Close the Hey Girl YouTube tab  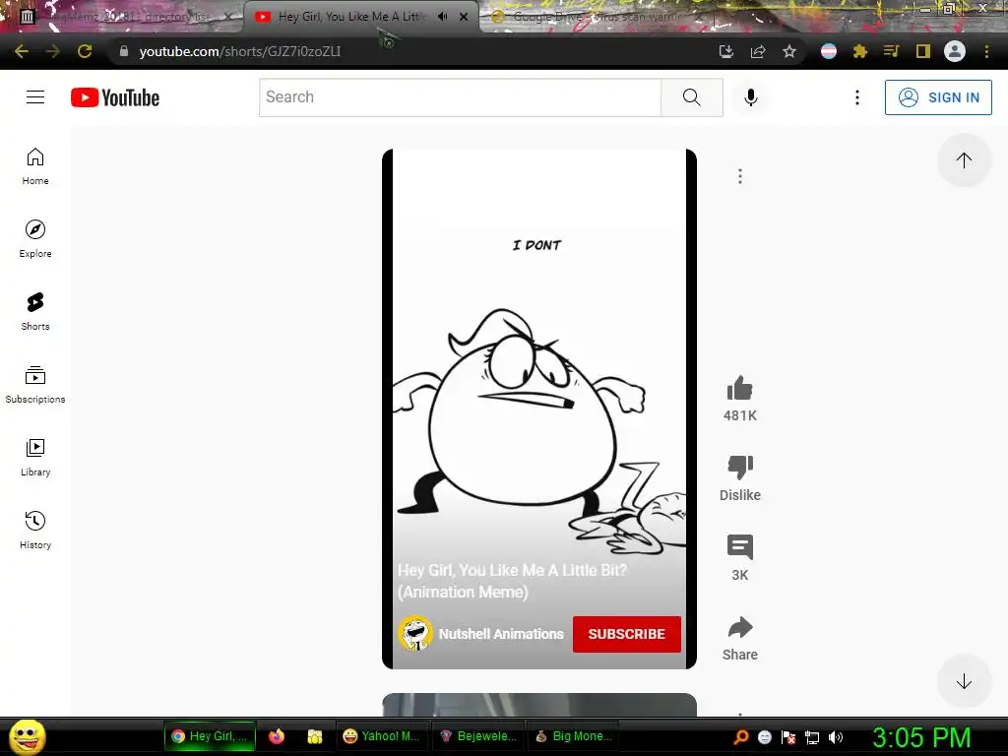[464, 17]
